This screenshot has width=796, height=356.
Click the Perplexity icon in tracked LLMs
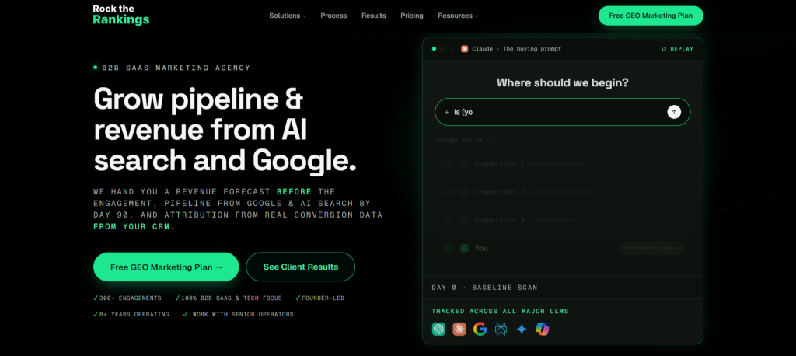pos(501,329)
